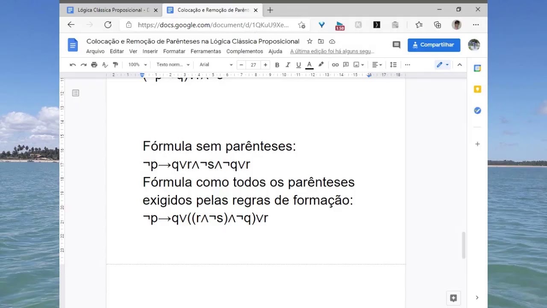Add a comment from toolbar
This screenshot has width=547, height=308.
click(x=346, y=65)
